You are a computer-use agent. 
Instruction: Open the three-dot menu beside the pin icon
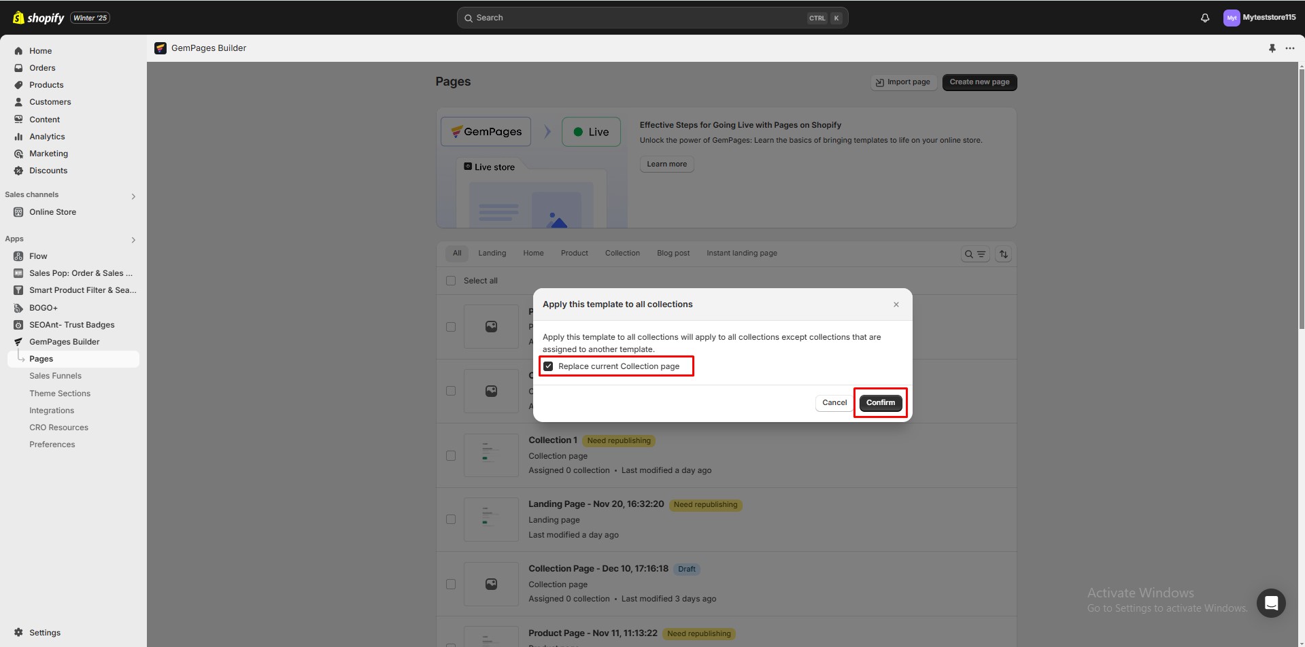pos(1291,48)
